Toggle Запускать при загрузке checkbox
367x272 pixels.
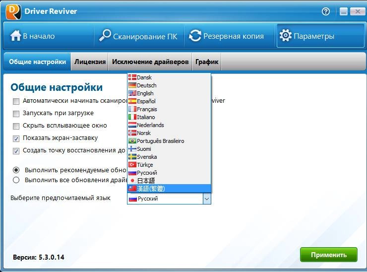pos(16,114)
